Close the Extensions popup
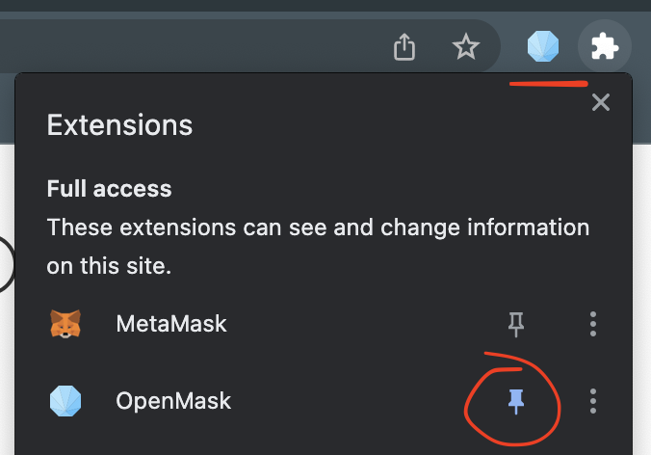This screenshot has height=455, width=651. pos(601,102)
